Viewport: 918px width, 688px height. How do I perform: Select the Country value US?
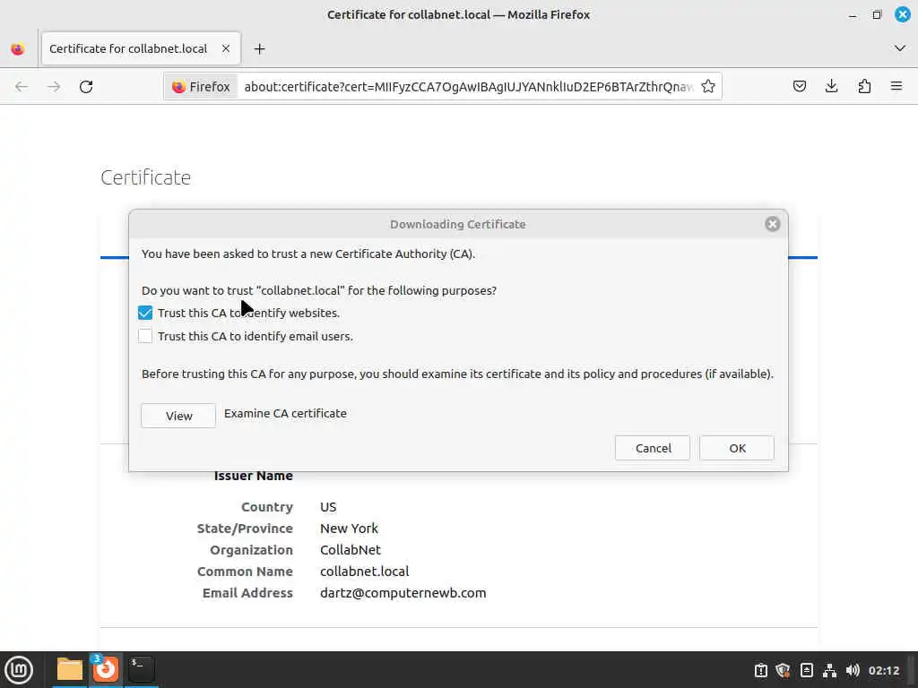pyautogui.click(x=328, y=507)
